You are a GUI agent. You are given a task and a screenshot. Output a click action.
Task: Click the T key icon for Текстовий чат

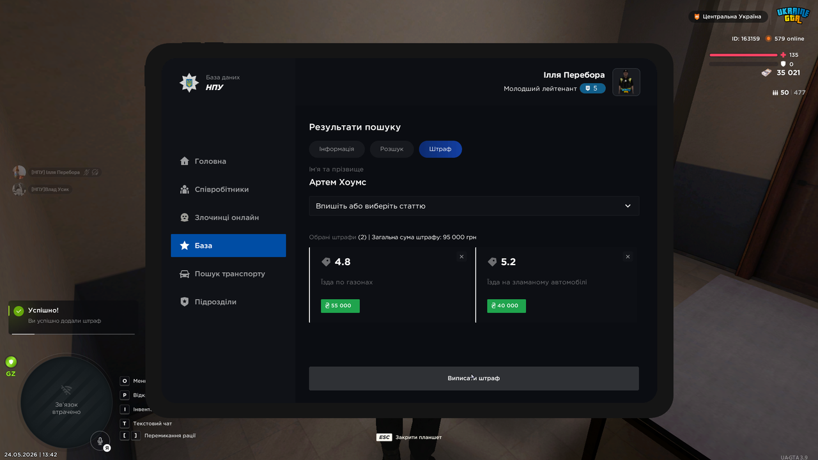(125, 423)
